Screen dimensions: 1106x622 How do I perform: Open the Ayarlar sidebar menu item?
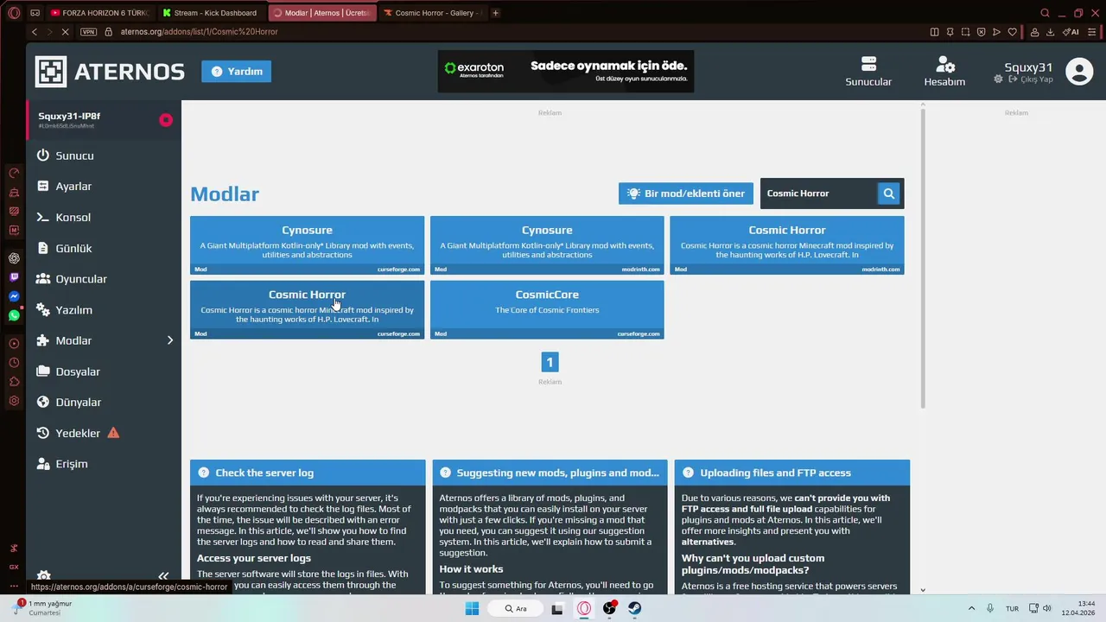pyautogui.click(x=104, y=187)
